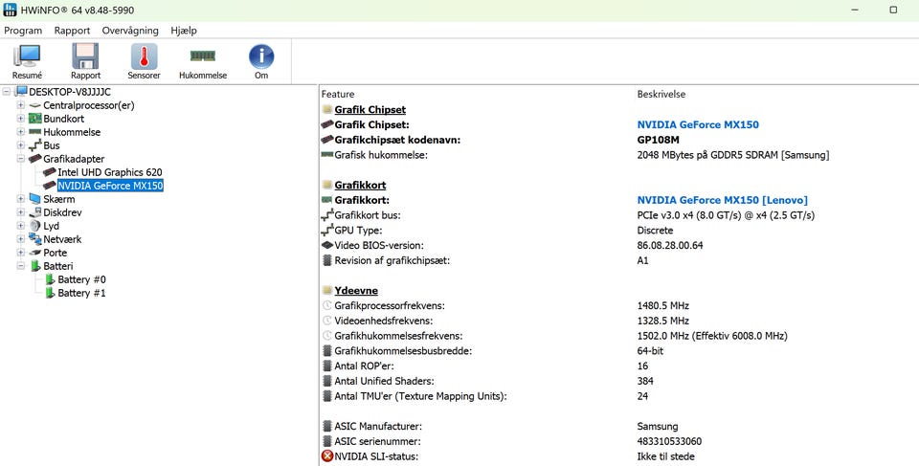Open the Hjælp menu
The width and height of the screenshot is (919, 466).
(184, 31)
